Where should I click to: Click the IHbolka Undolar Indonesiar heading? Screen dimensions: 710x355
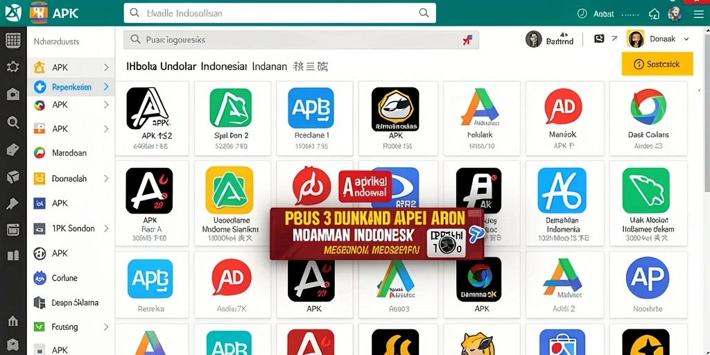(x=187, y=67)
